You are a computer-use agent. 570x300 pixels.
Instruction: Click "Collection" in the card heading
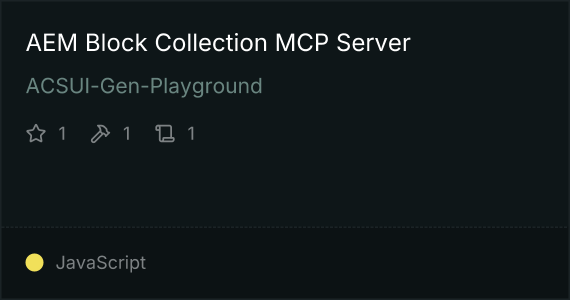click(x=211, y=42)
